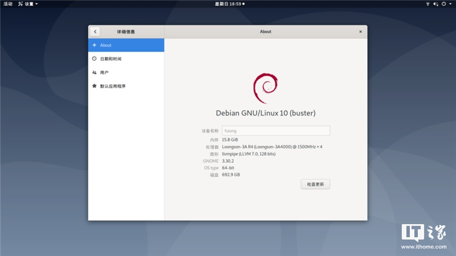Go back using the header arrow button
456x256 pixels.
click(95, 32)
